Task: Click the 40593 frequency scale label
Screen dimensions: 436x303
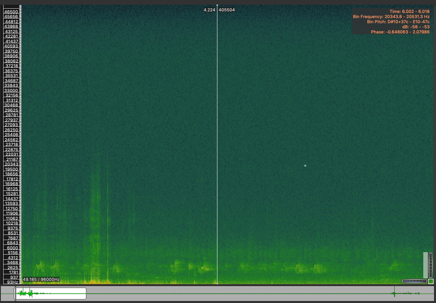Action: pos(11,46)
